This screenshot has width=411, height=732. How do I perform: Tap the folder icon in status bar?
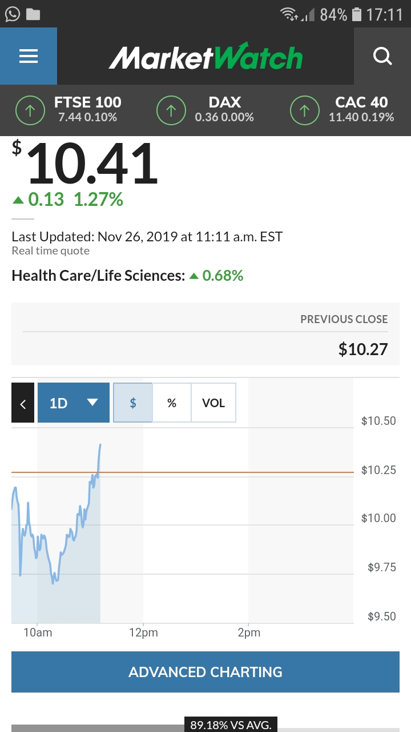[33, 14]
